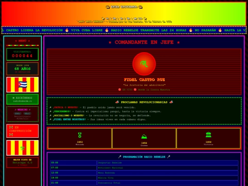Image resolution: width=248 pixels, height=186 pixels.
Task: Click the ¡FIDEL ENTRE NOSOTROS! slogan
Action: [69, 119]
